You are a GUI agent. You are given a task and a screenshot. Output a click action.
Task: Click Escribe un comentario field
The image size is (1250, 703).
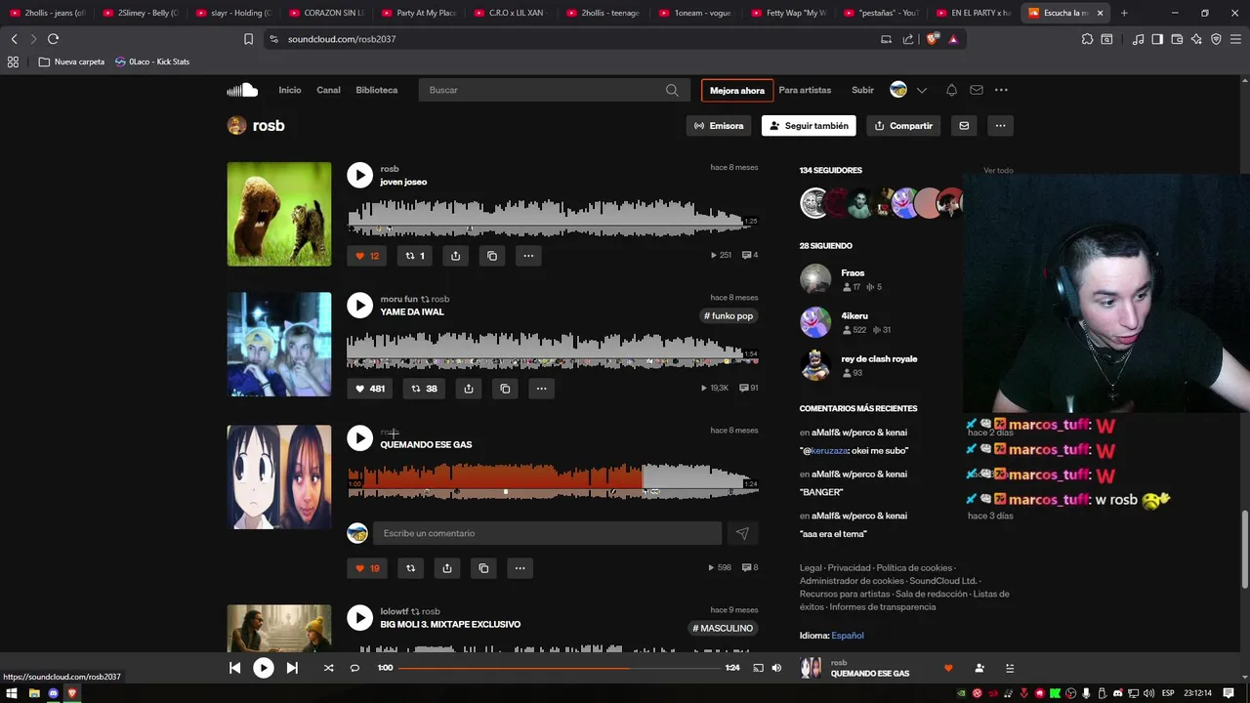click(547, 533)
